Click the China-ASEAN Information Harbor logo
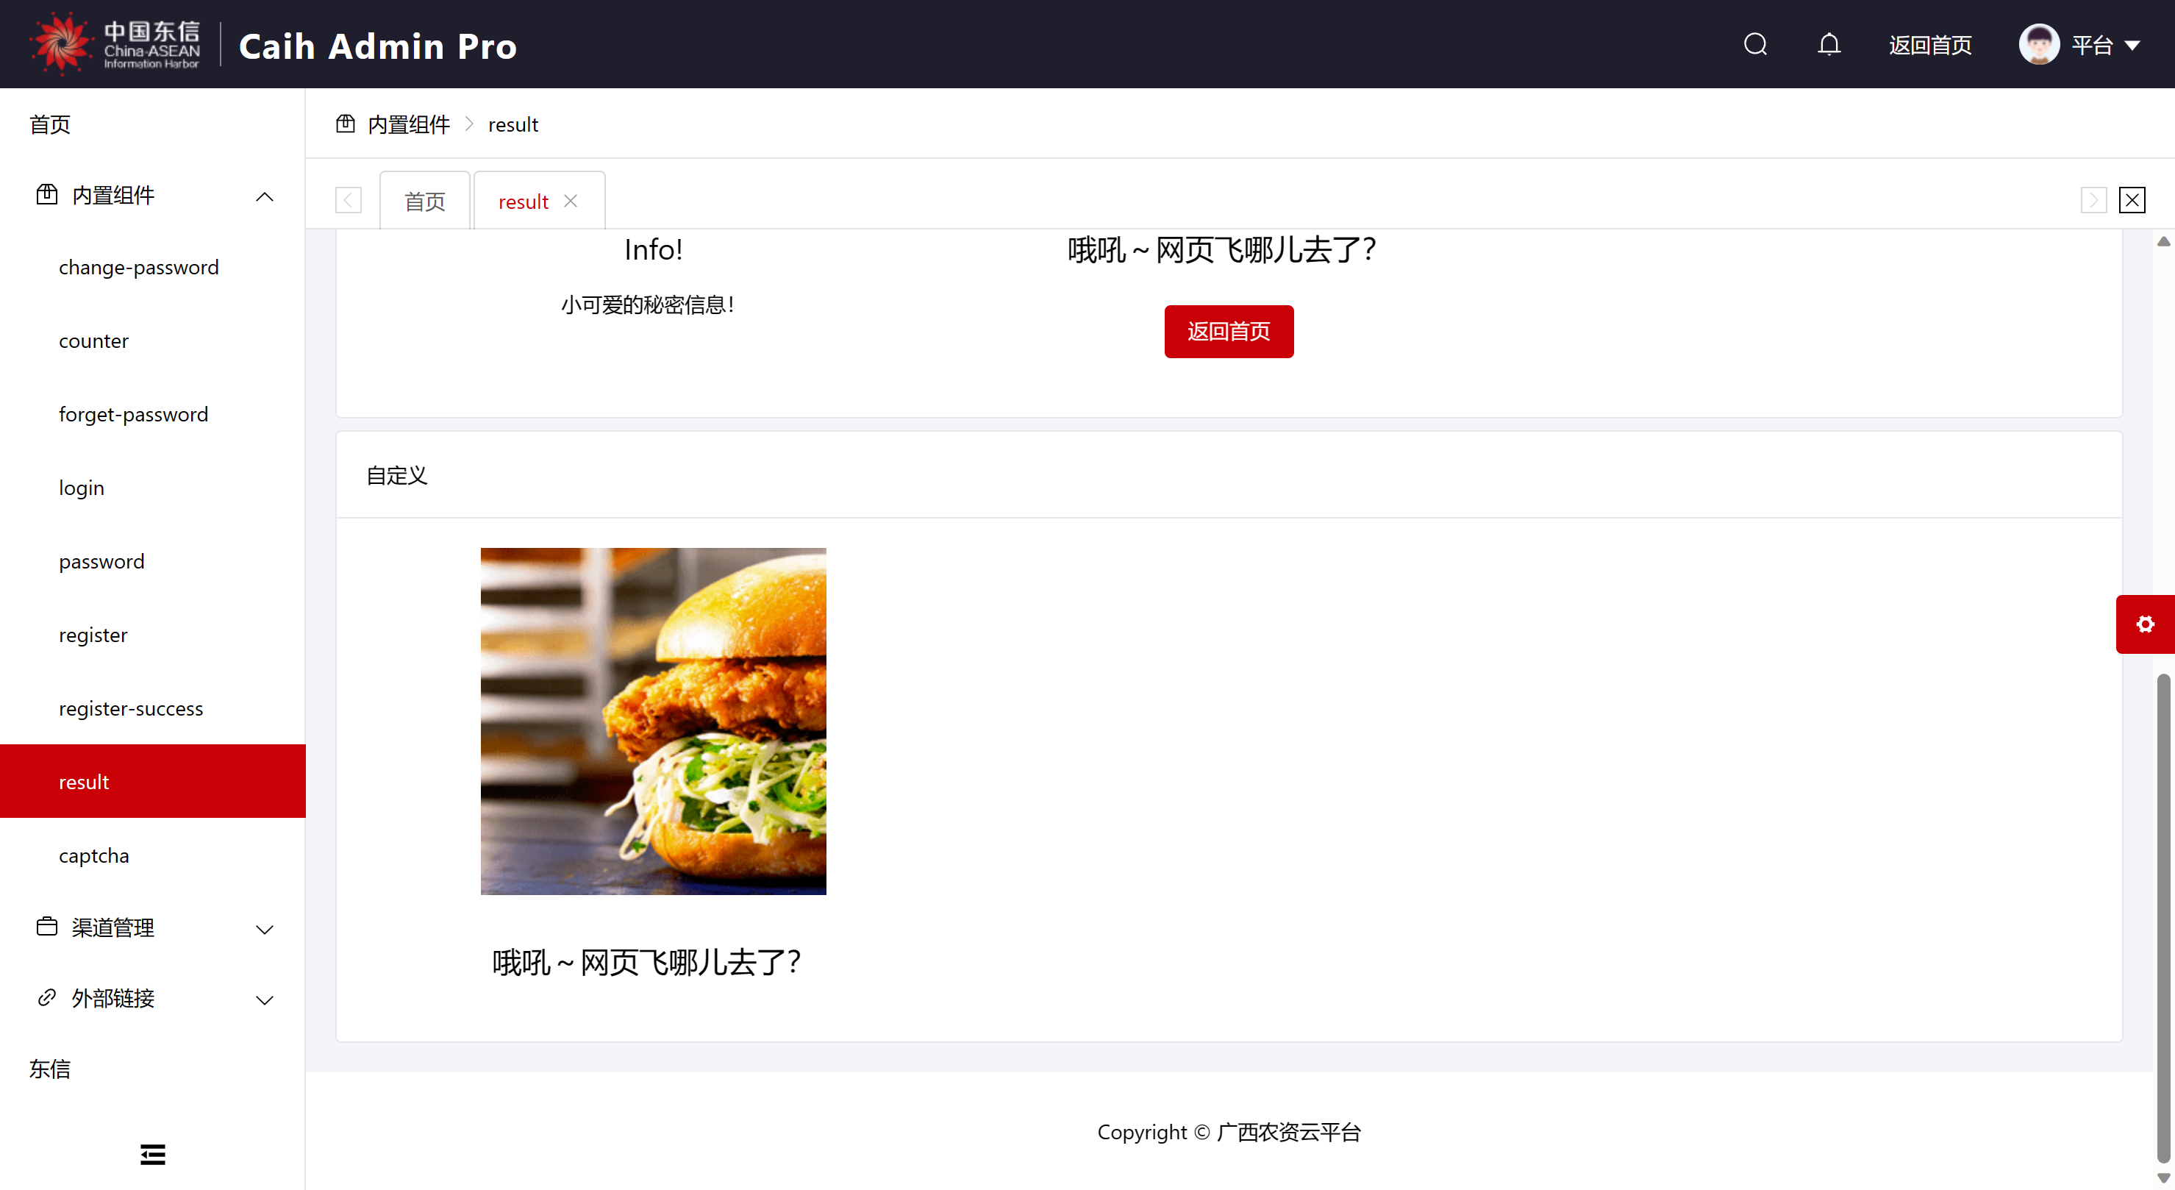 (116, 44)
